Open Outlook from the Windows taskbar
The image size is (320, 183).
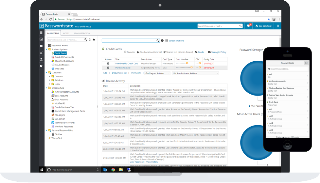[105, 170]
